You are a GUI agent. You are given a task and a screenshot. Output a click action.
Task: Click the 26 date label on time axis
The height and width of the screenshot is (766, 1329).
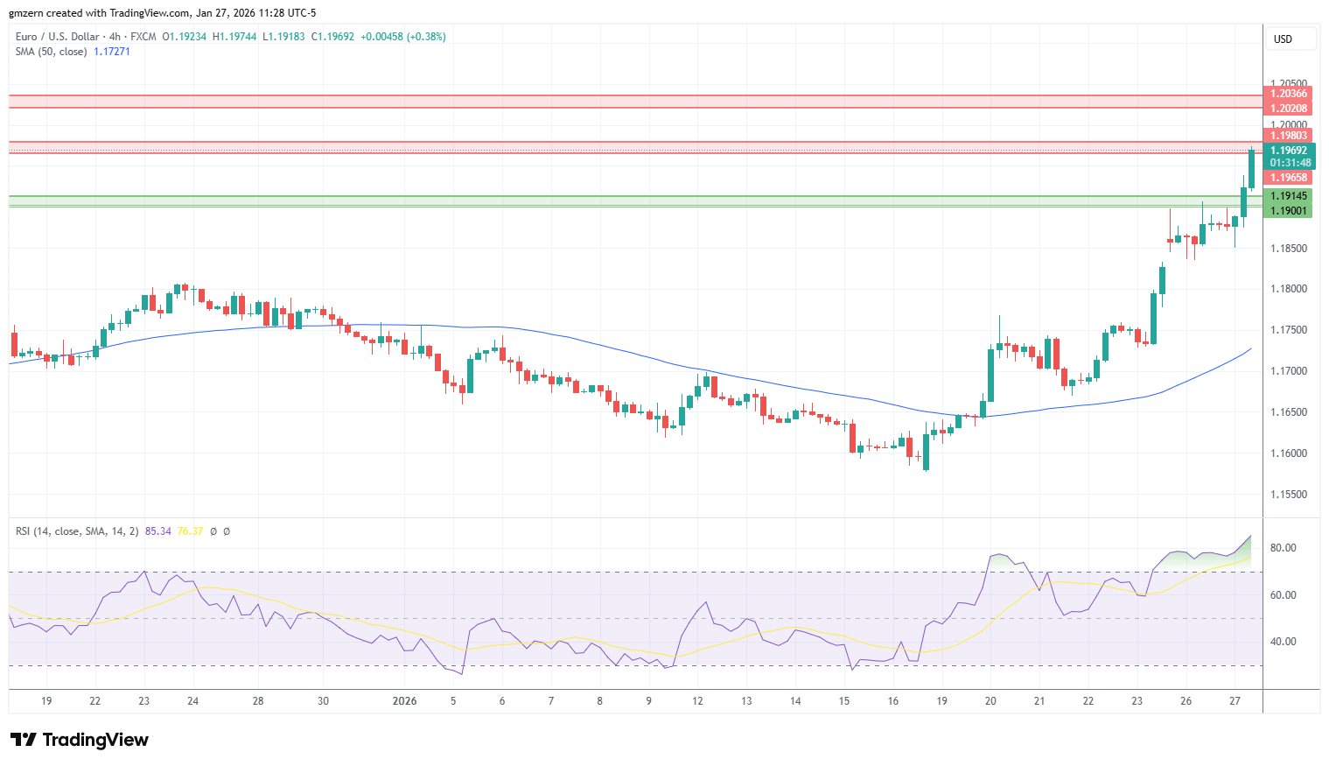click(x=1186, y=701)
